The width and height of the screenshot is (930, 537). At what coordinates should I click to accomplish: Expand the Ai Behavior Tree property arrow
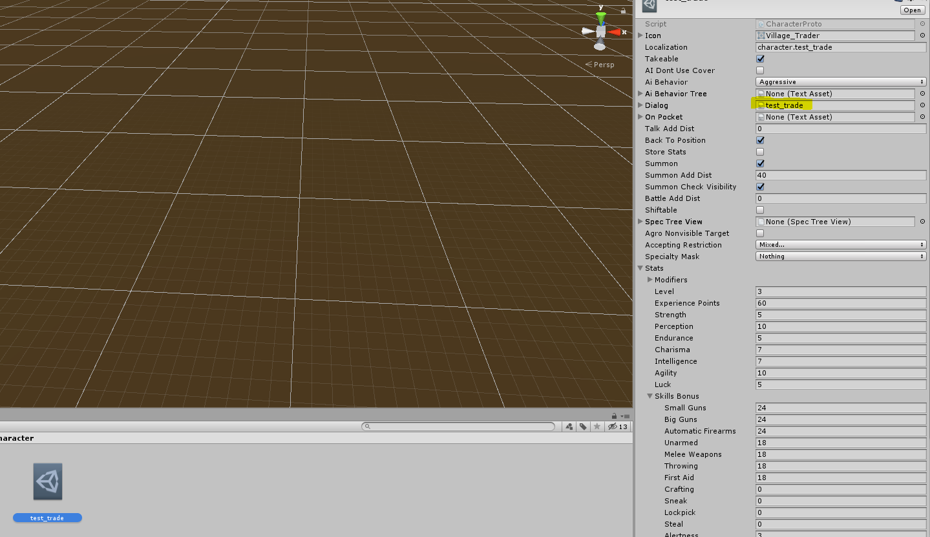coord(640,94)
